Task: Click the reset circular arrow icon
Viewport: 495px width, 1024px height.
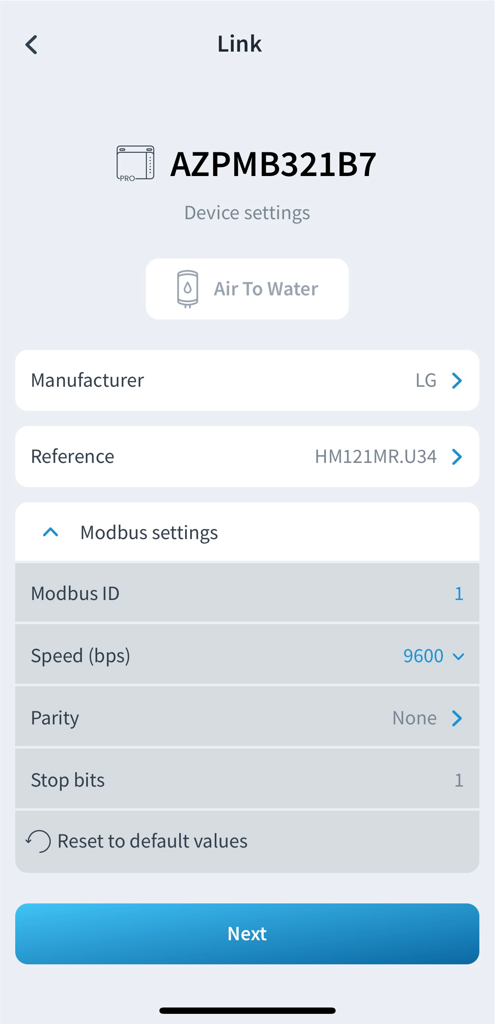Action: [x=38, y=841]
